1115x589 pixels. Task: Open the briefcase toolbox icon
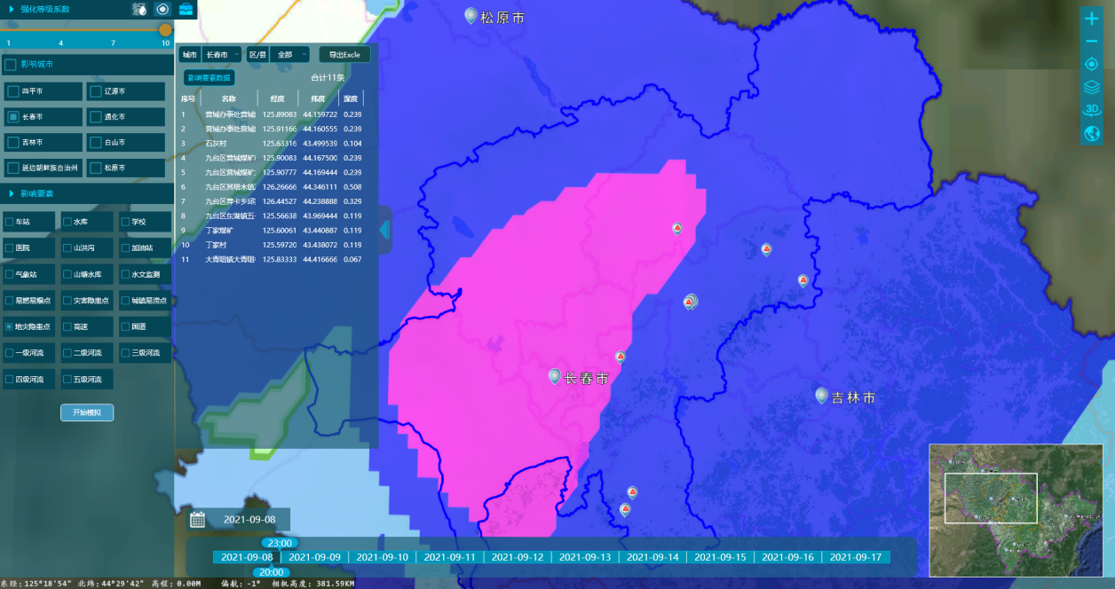tap(186, 10)
